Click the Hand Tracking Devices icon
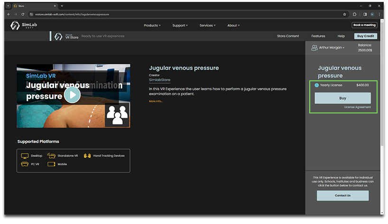 tap(87, 156)
